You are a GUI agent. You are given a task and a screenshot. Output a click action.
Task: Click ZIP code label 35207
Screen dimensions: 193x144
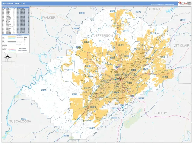point(118,67)
